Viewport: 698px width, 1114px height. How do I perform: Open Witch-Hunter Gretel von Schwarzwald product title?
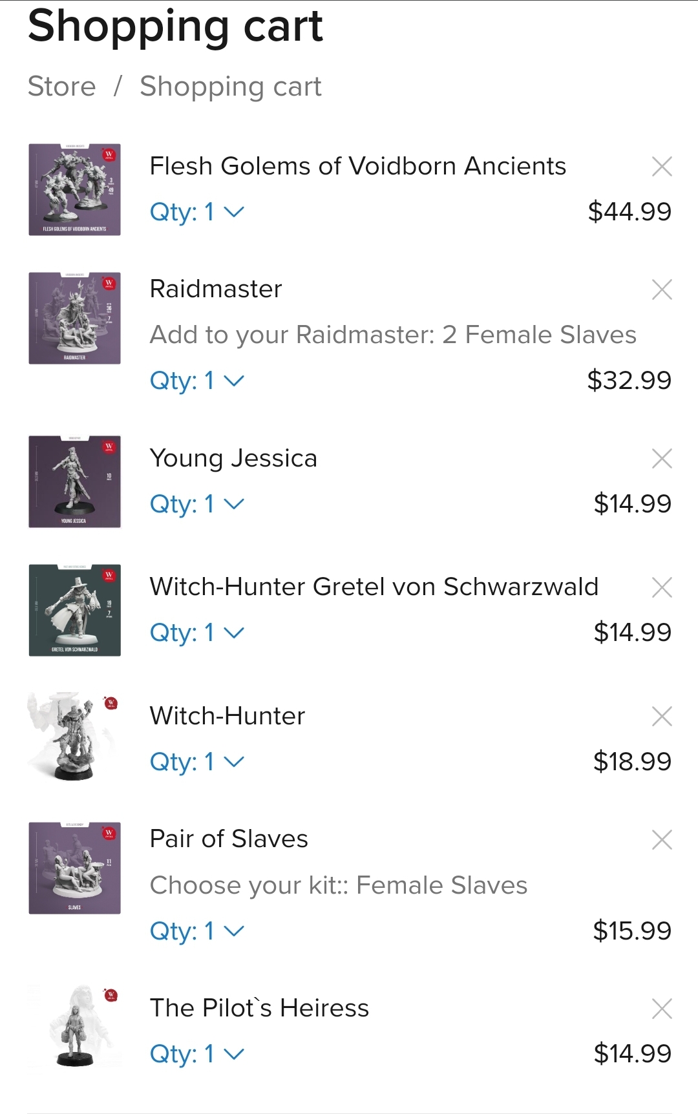(x=374, y=587)
